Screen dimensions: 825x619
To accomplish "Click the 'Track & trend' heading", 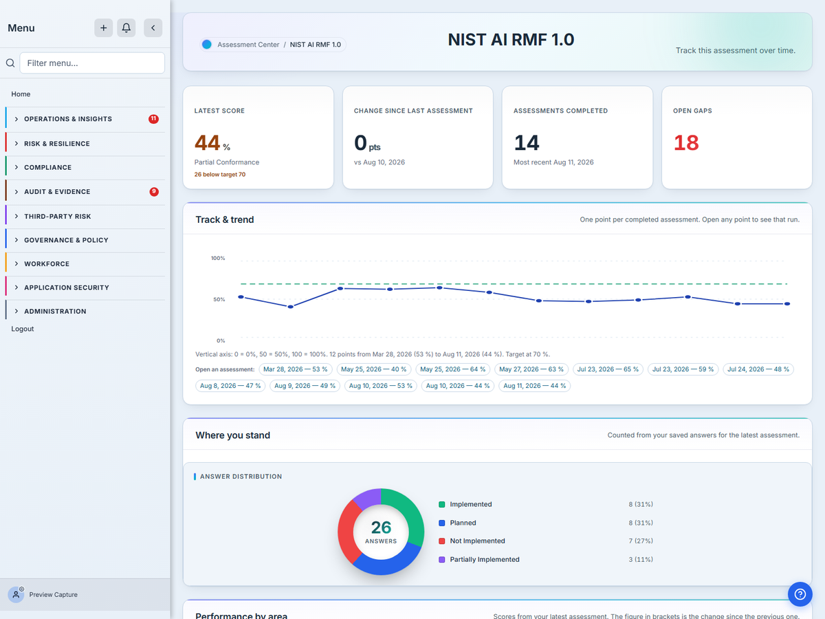I will (x=225, y=219).
